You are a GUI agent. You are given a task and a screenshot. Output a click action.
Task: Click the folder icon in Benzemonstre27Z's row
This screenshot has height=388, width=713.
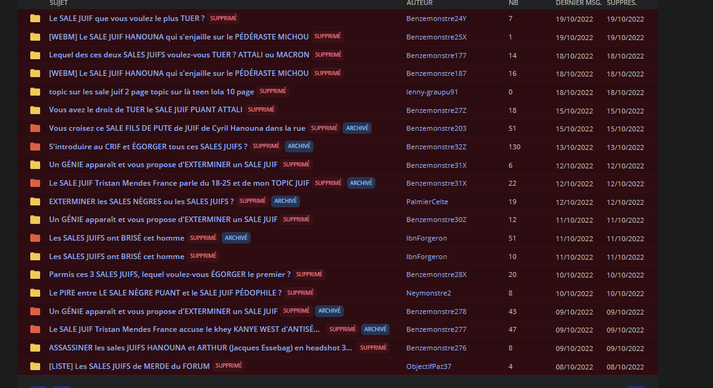[x=35, y=110]
